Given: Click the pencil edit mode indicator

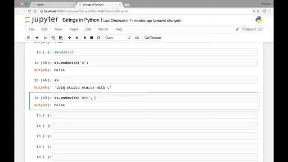Looking at the screenshot, I should 237,29.
